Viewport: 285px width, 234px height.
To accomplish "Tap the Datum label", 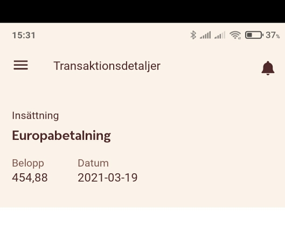I will pyautogui.click(x=93, y=163).
